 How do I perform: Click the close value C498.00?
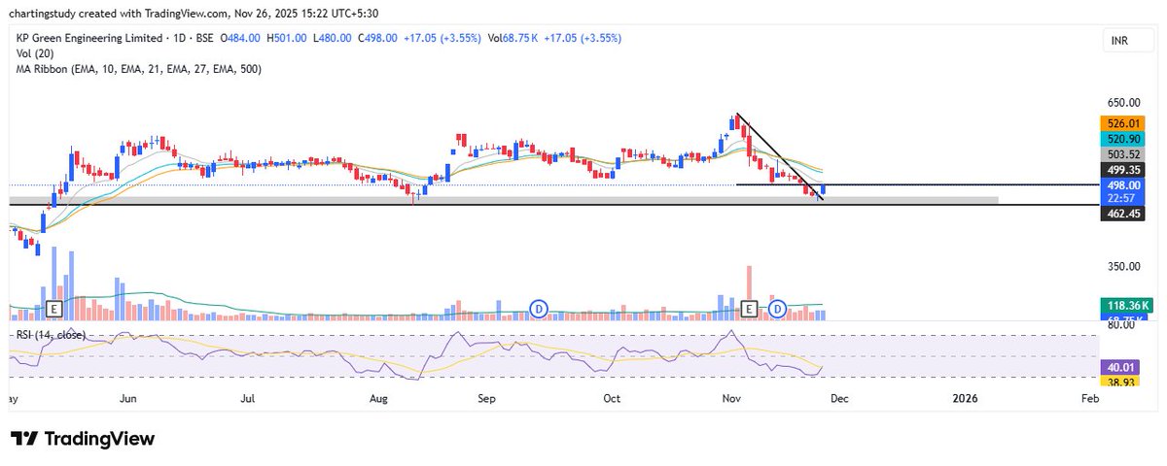coord(377,38)
